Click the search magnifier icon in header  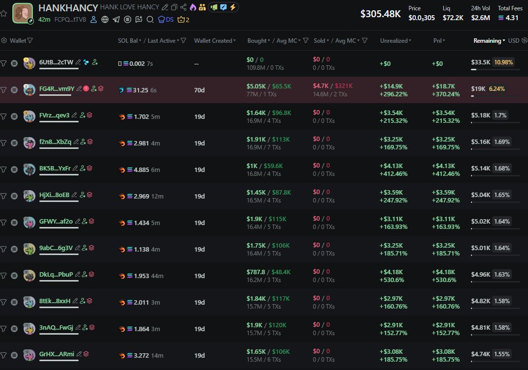[x=150, y=20]
